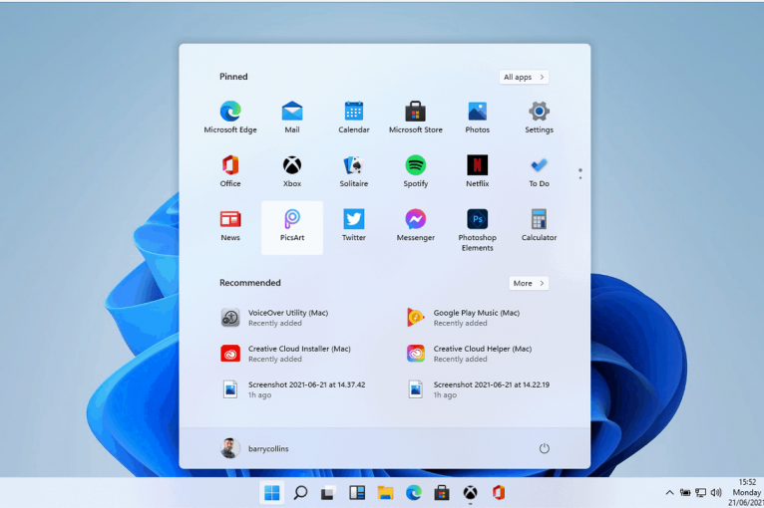The height and width of the screenshot is (508, 764).
Task: Open Xbox from the taskbar
Action: 470,493
